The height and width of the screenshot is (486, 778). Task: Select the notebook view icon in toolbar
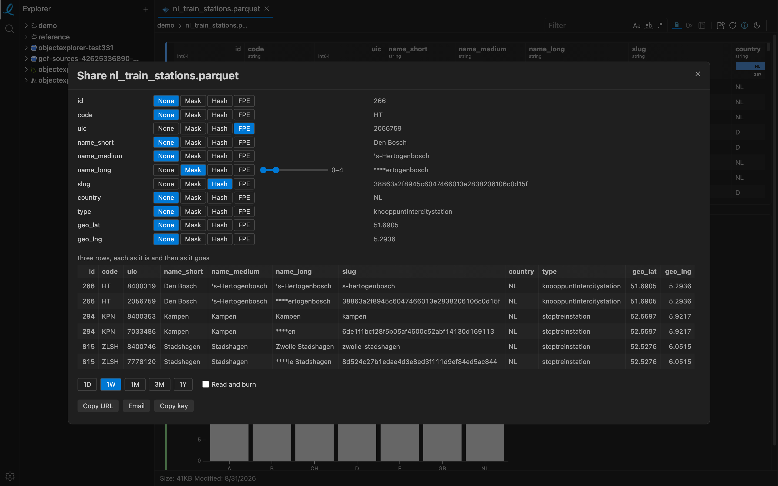click(x=676, y=25)
